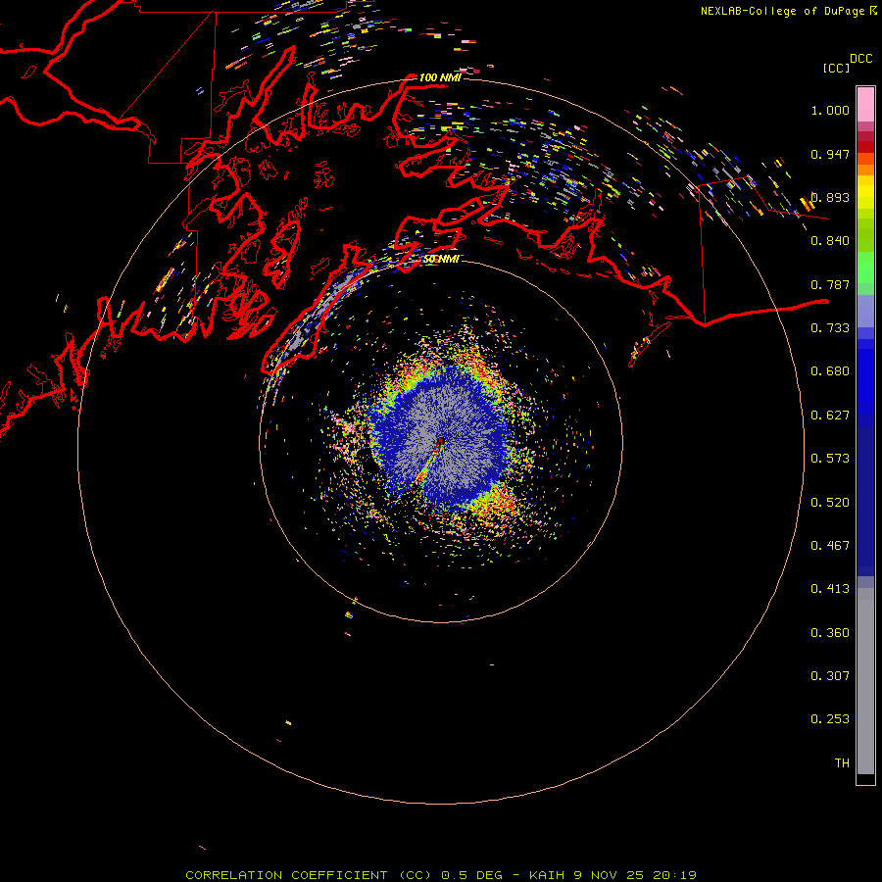Click the 0.413 color scale value
The height and width of the screenshot is (882, 882).
click(x=830, y=589)
